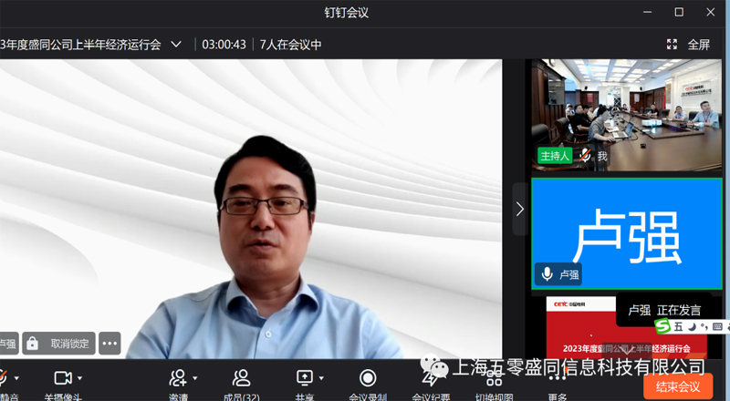Open the three-dot menu on main video
730x401 pixels.
click(x=109, y=344)
